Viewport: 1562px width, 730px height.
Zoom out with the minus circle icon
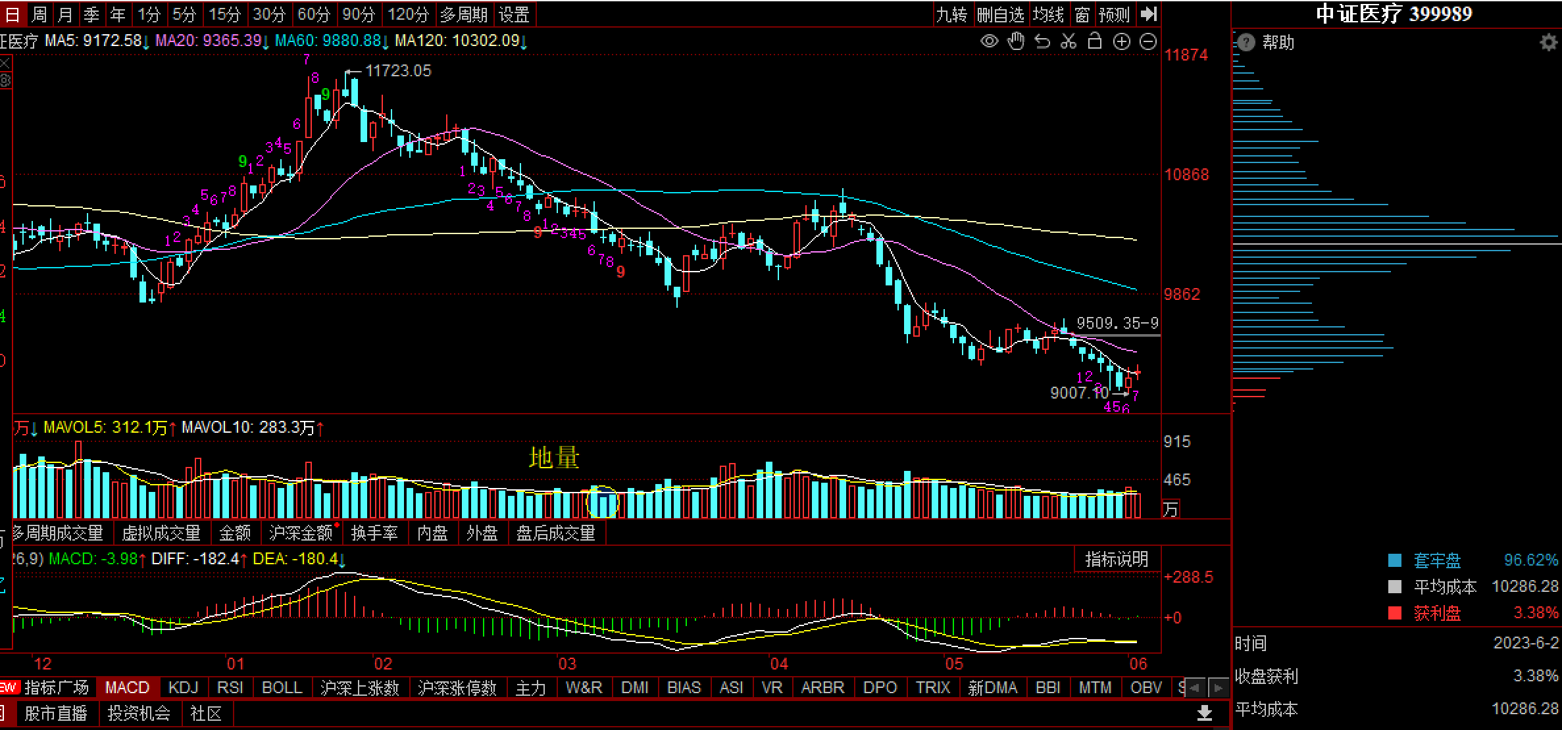click(1148, 42)
